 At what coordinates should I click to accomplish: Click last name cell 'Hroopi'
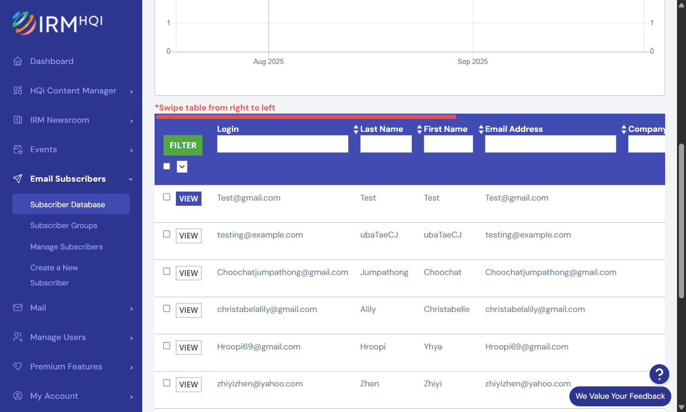pyautogui.click(x=373, y=347)
